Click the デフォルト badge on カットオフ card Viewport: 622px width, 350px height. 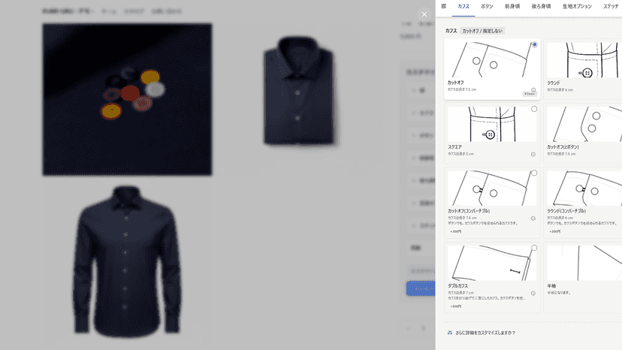tap(530, 94)
